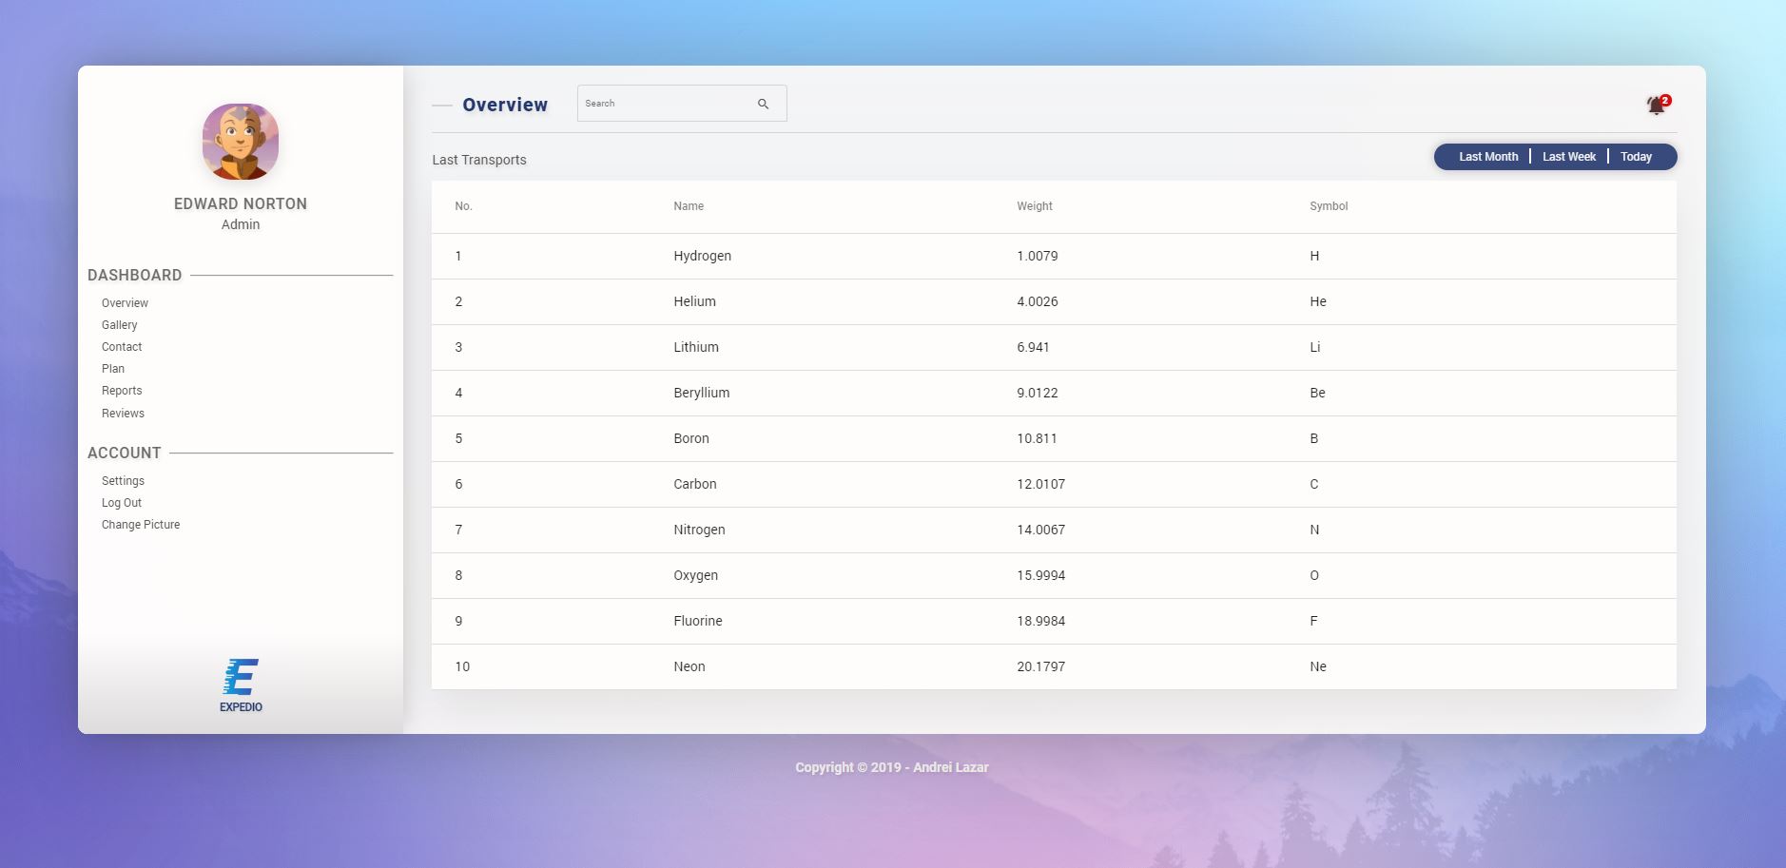
Task: Open the Gallery section
Action: 120,324
